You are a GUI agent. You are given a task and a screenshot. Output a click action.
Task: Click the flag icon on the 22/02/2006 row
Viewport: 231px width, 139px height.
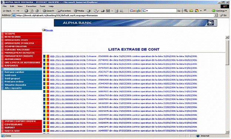46,107
